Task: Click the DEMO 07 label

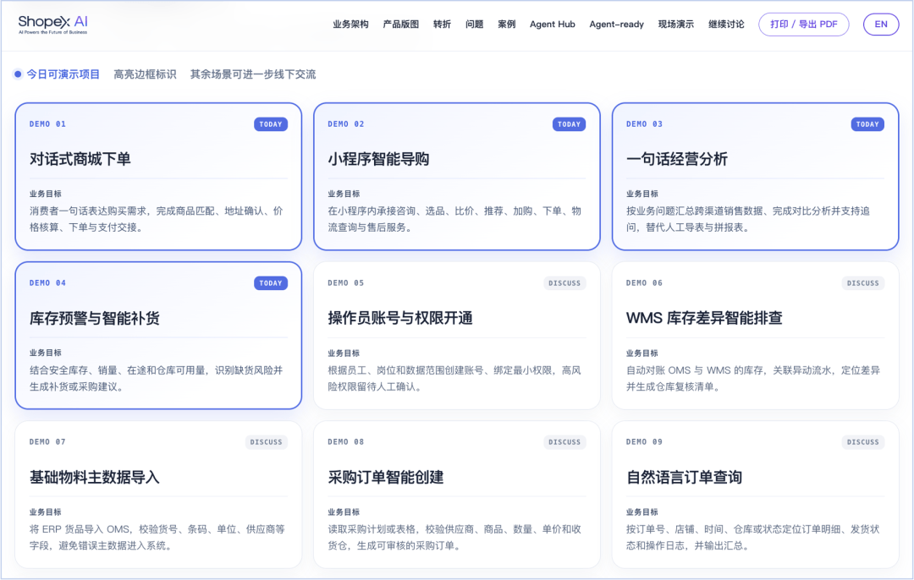Action: point(47,442)
